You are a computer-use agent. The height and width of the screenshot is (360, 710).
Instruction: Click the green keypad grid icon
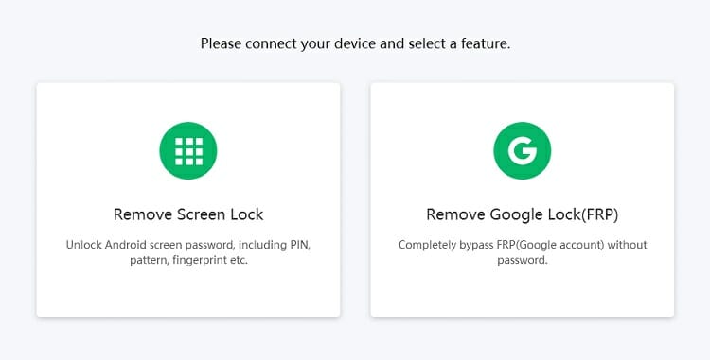click(188, 150)
